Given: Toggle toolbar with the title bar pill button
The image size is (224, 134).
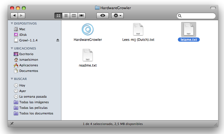Looking at the screenshot, I should click(x=213, y=8).
